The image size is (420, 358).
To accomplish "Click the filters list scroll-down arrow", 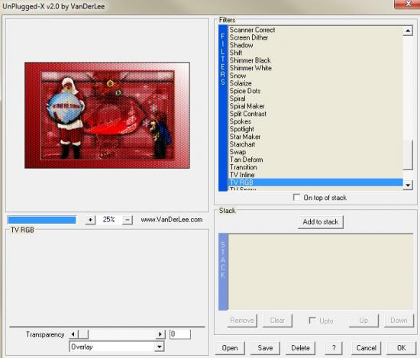I will coord(408,185).
